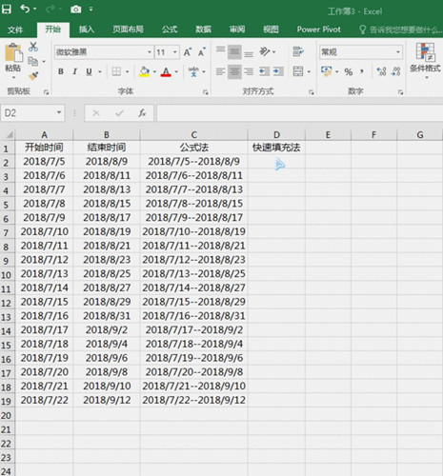Apply comma style
The width and height of the screenshot is (443, 476).
(362, 72)
